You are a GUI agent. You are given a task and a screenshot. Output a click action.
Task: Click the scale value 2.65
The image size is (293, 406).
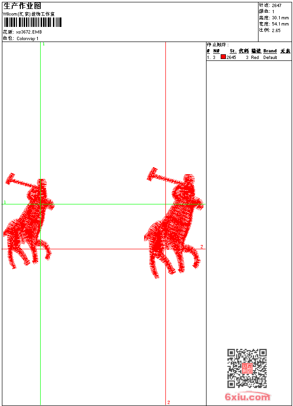tap(276, 30)
